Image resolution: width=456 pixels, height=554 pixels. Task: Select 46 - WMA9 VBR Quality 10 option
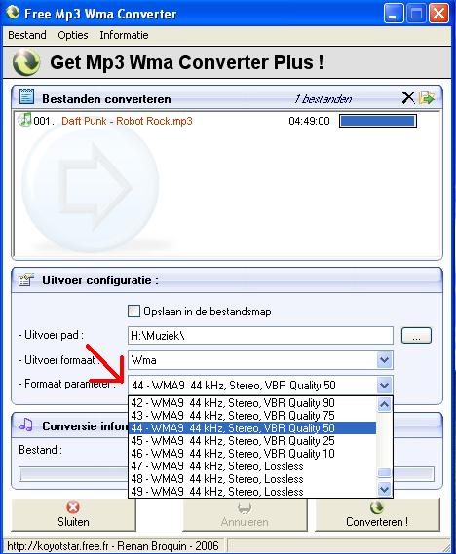[x=252, y=454]
